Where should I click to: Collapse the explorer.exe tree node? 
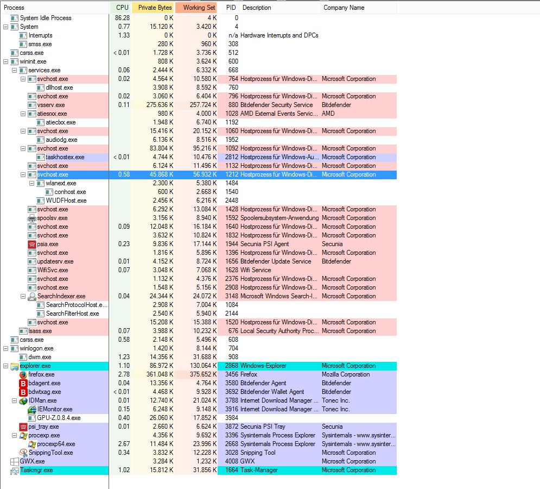coord(5,366)
